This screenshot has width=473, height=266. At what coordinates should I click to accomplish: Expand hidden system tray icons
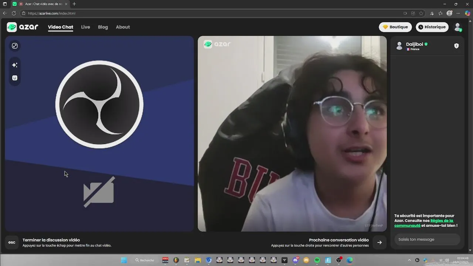coord(409,260)
